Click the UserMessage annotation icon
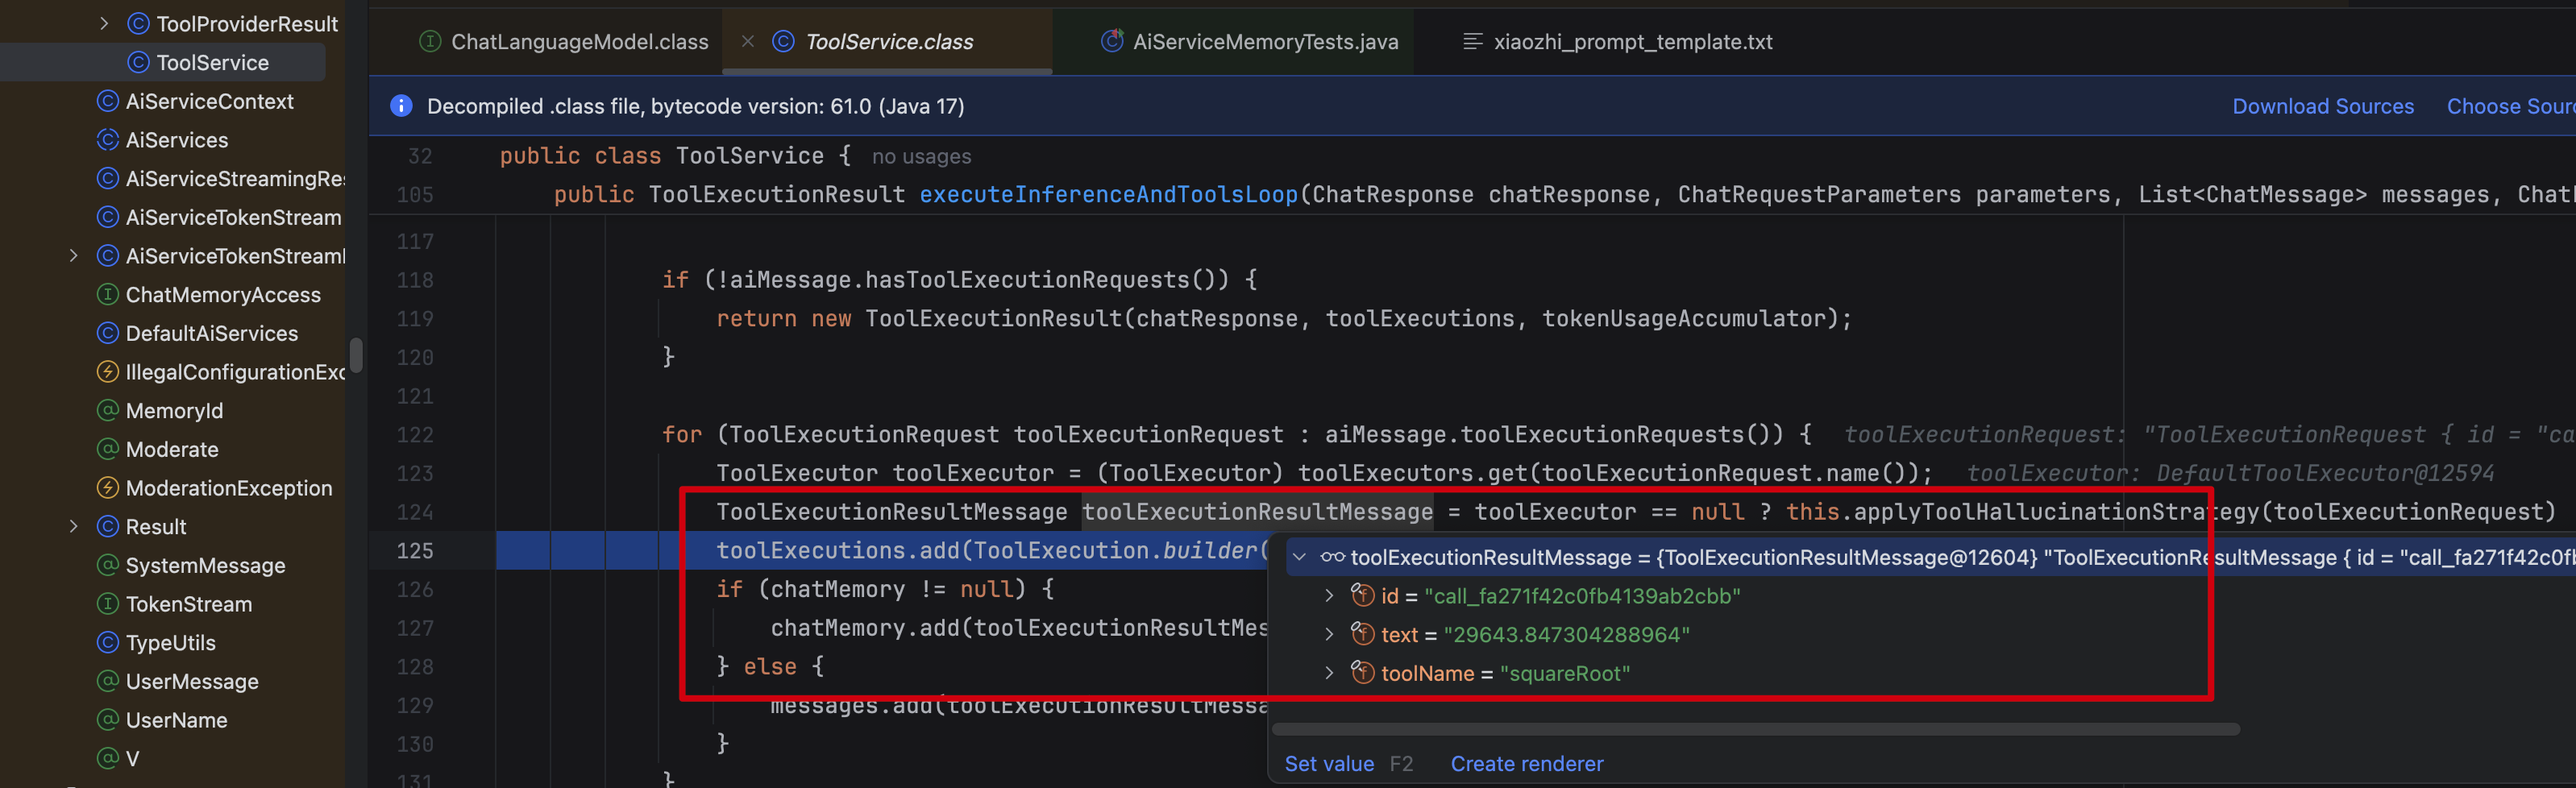Screen dimensions: 2576x788 [108, 681]
